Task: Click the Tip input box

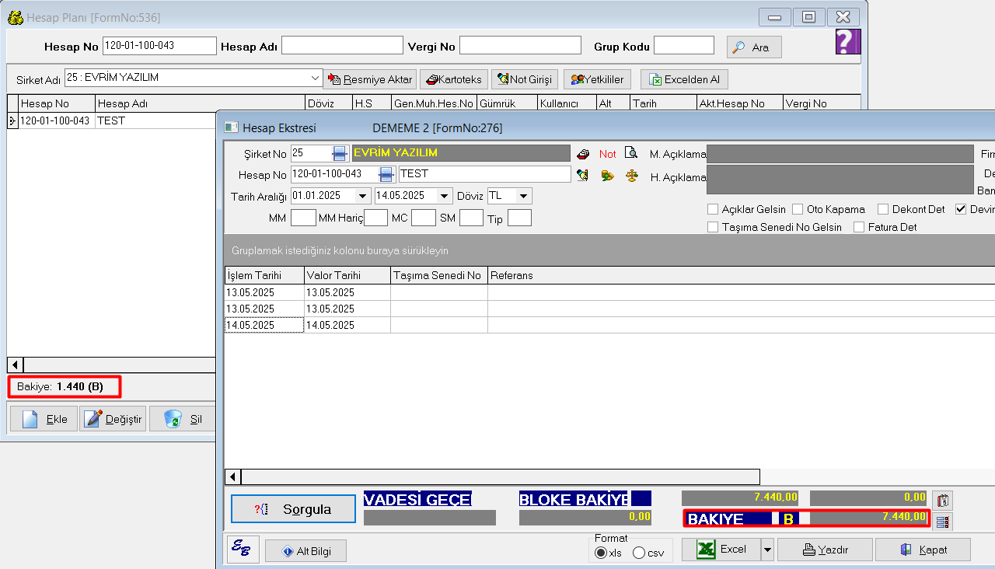Action: pos(519,218)
